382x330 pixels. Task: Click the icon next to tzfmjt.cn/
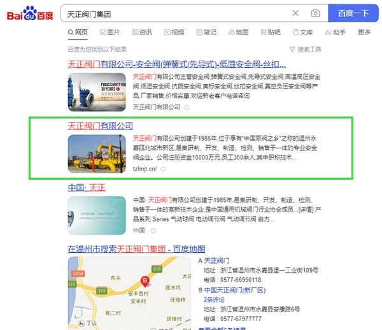pyautogui.click(x=163, y=169)
